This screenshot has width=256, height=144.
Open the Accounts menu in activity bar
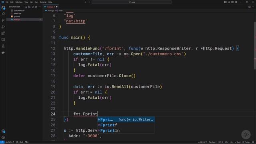[3, 131]
